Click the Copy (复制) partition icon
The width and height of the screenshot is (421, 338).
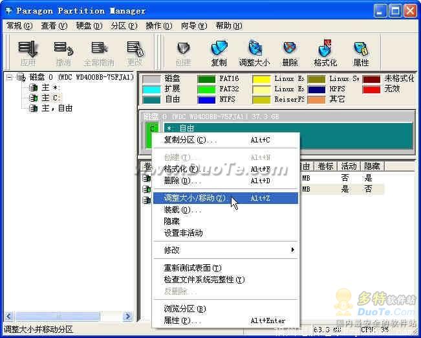[219, 53]
